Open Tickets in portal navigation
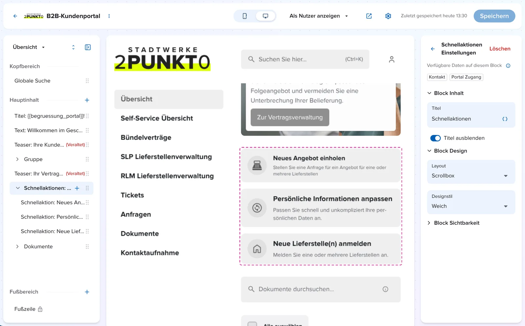The width and height of the screenshot is (525, 326). pyautogui.click(x=132, y=195)
